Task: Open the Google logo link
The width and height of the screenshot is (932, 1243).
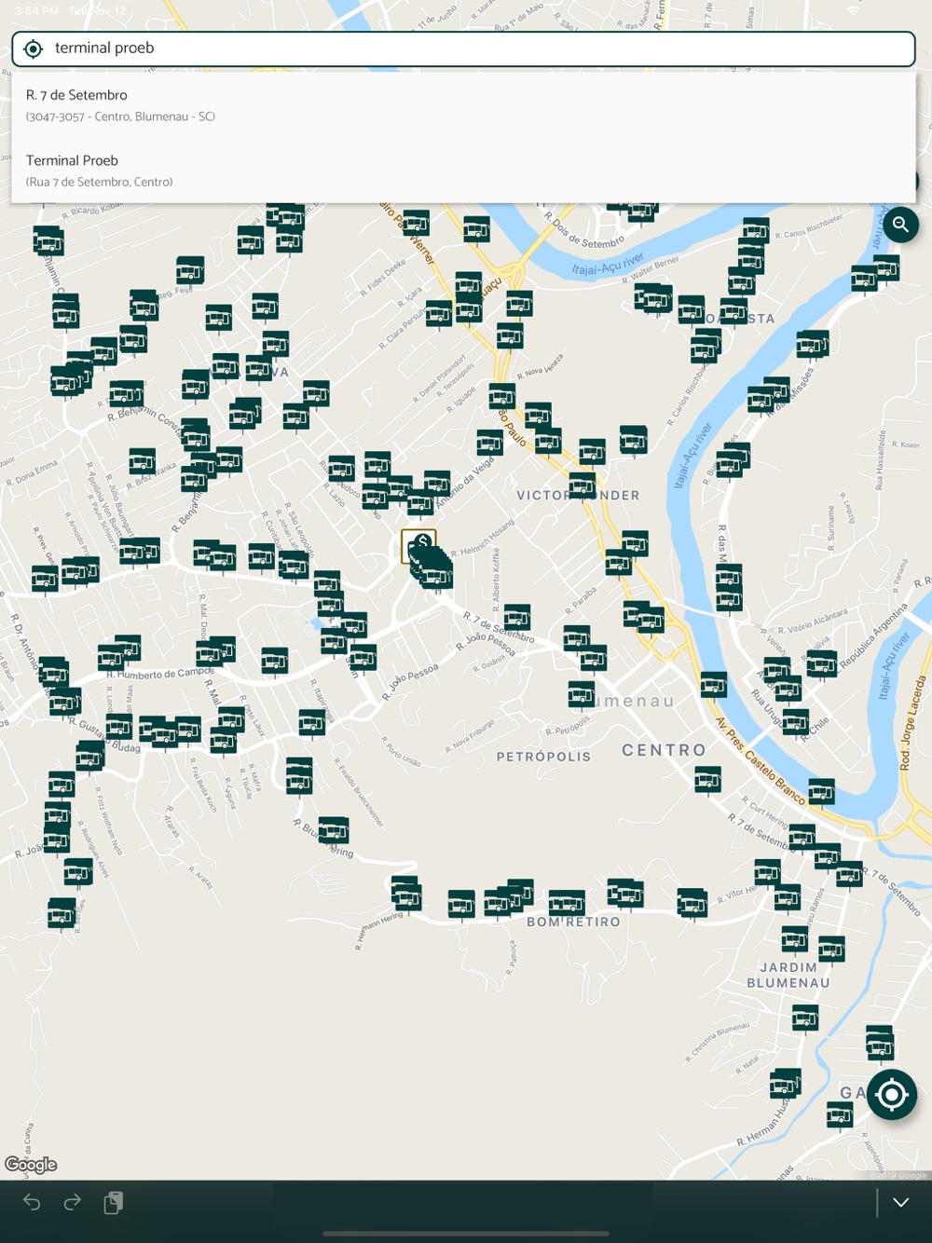Action: click(x=31, y=1164)
